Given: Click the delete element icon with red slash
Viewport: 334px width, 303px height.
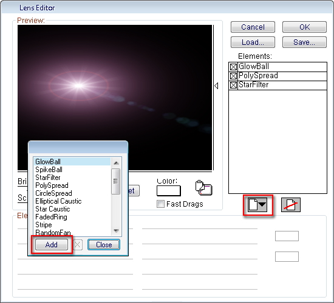Looking at the screenshot, I should 291,205.
